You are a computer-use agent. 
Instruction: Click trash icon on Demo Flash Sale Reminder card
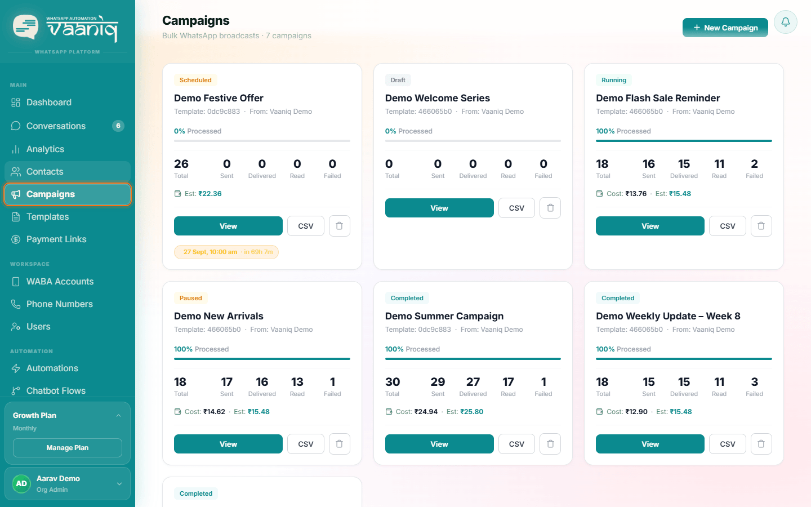pyautogui.click(x=761, y=226)
